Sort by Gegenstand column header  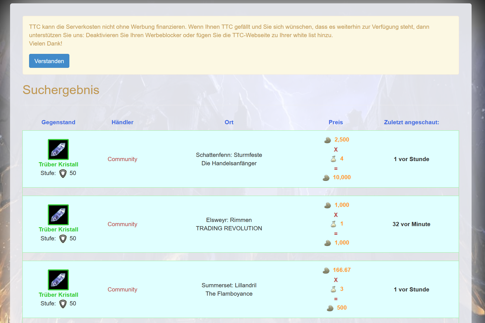[x=58, y=122]
